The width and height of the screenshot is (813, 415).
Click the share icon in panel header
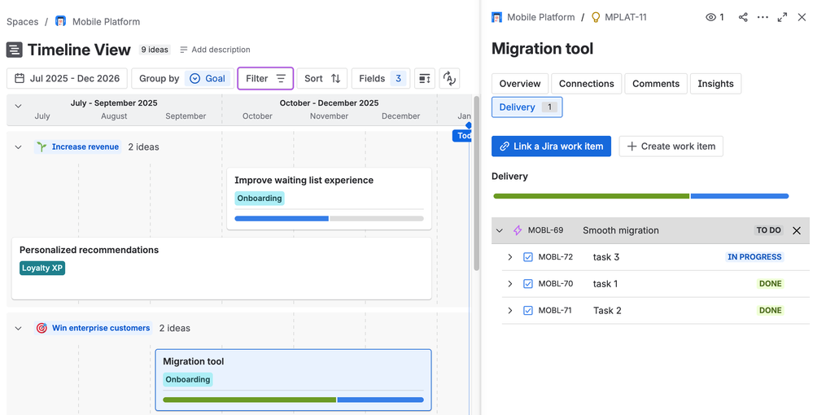743,17
